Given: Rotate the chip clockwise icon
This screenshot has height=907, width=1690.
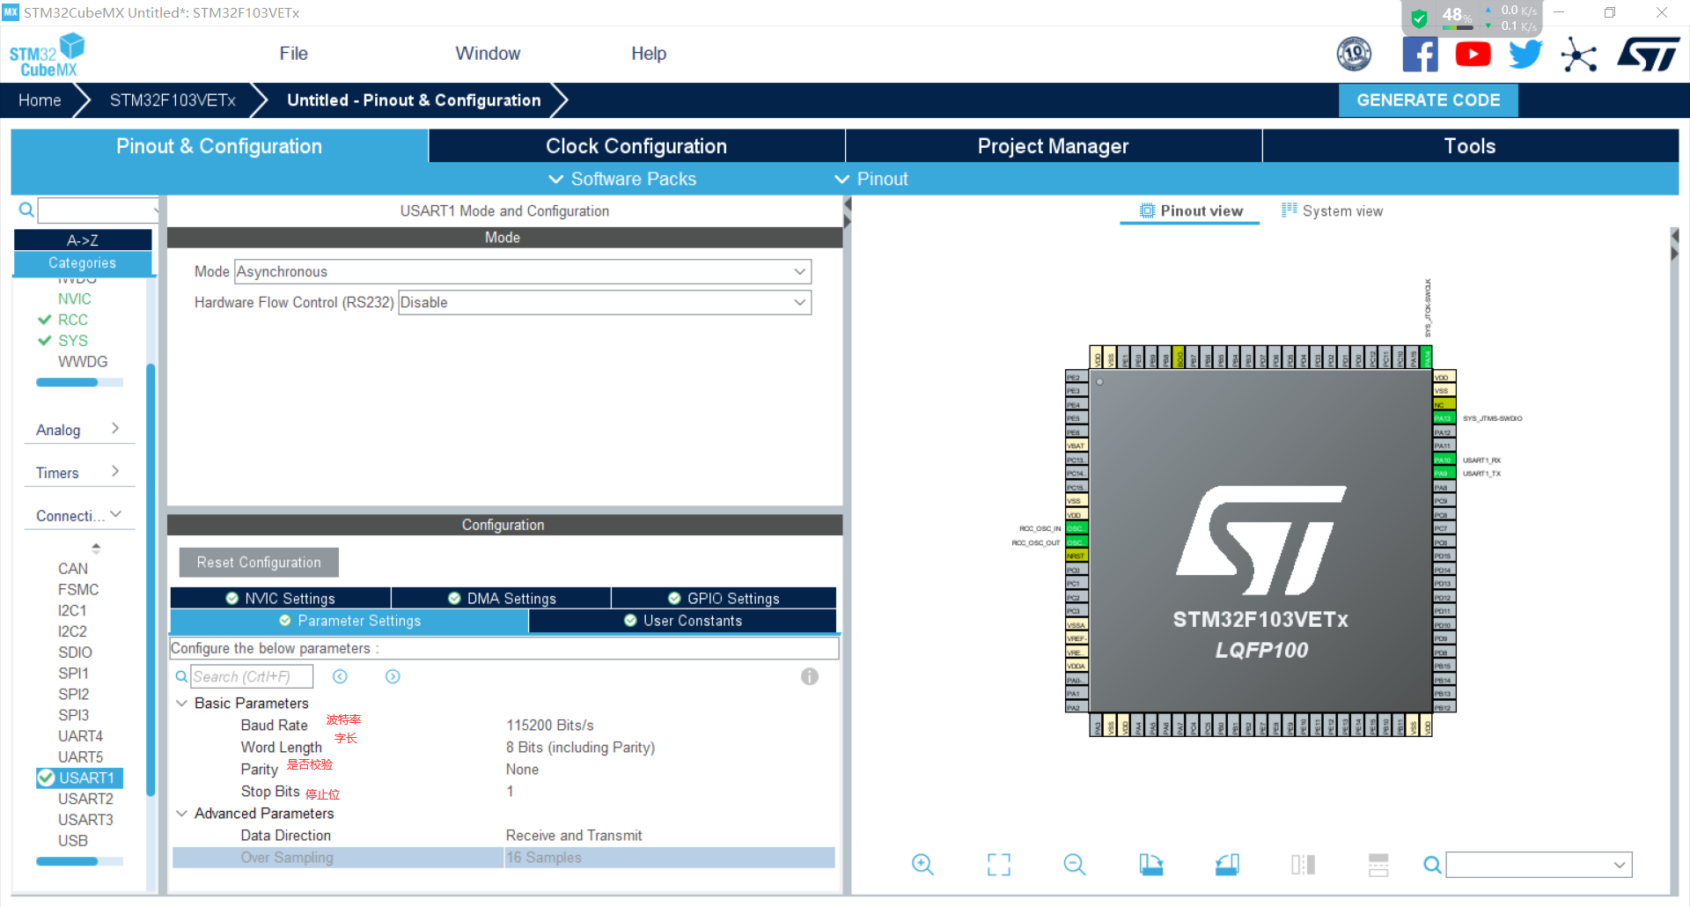Looking at the screenshot, I should [x=1150, y=865].
